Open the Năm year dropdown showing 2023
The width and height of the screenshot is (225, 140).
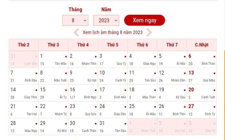point(106,20)
